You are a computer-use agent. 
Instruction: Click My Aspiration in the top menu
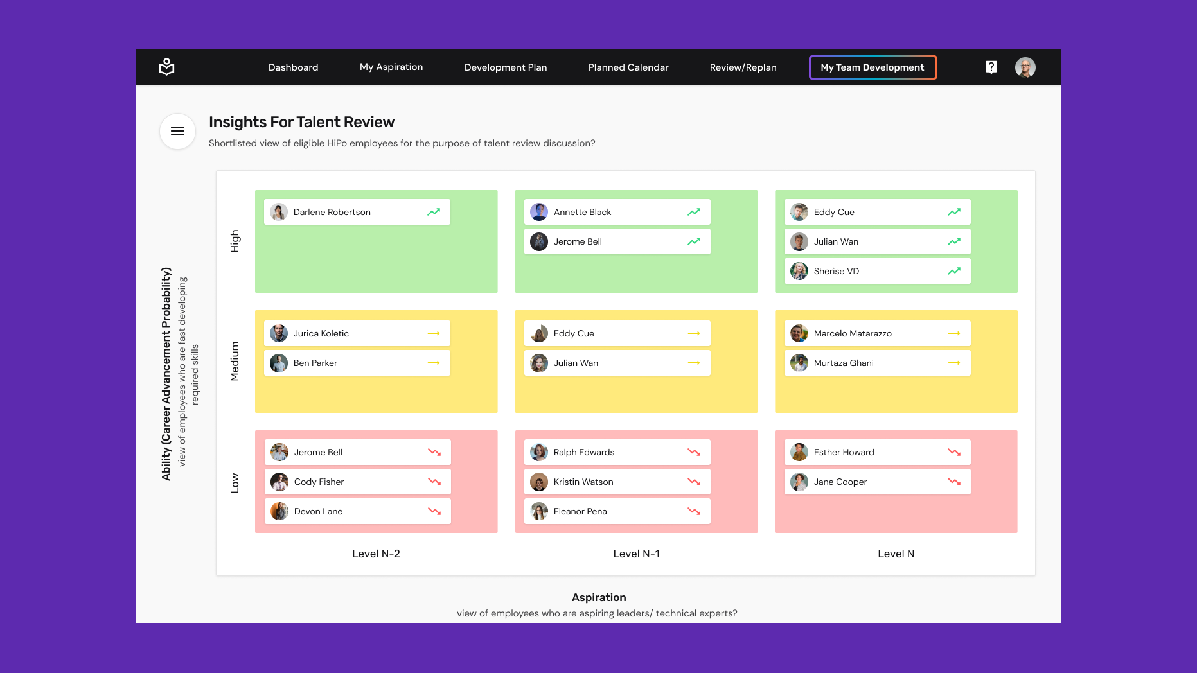(x=391, y=67)
